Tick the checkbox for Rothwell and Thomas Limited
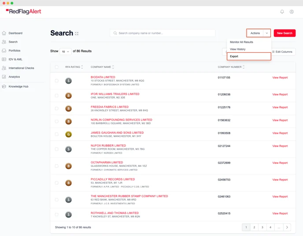 point(57,214)
